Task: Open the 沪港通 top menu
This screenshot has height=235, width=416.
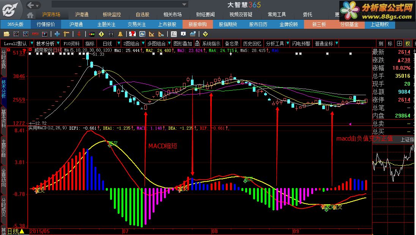Action: (x=82, y=14)
